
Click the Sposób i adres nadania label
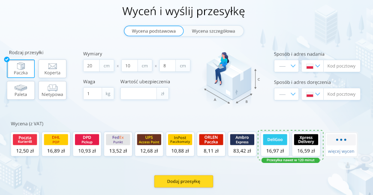[299, 54]
